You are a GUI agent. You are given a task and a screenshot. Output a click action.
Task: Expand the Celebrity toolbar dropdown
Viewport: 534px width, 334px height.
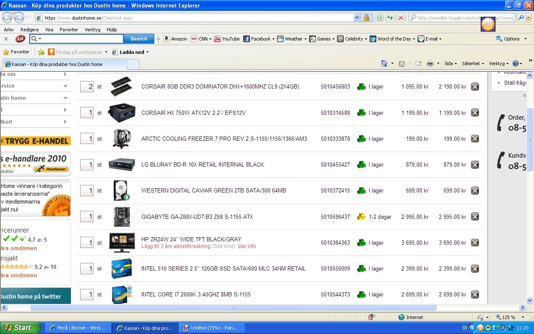[366, 39]
